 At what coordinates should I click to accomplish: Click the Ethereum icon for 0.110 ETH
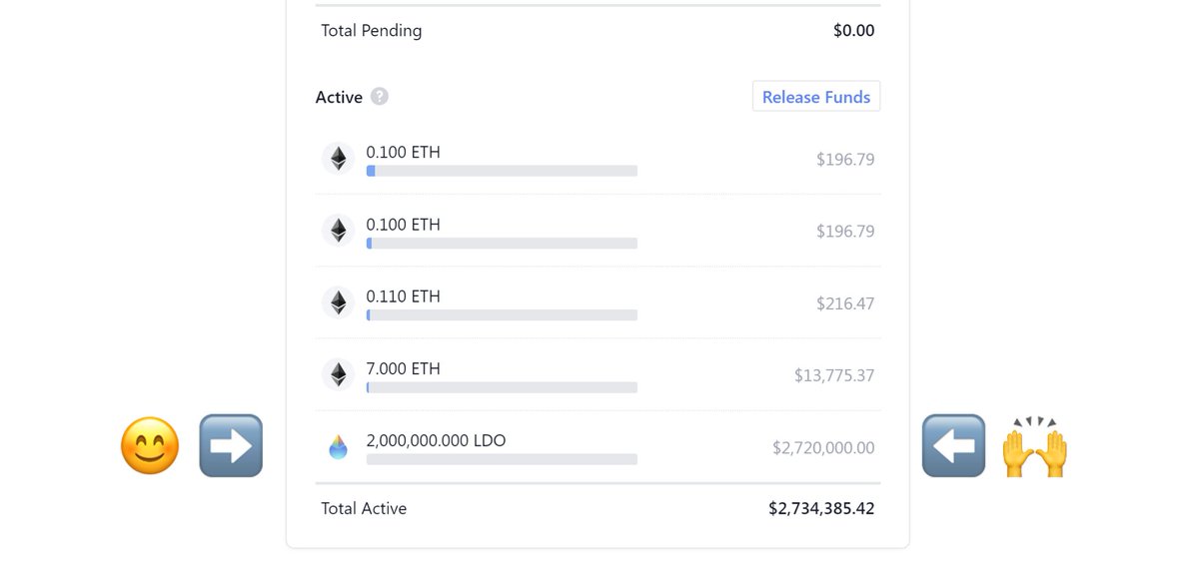pos(339,302)
